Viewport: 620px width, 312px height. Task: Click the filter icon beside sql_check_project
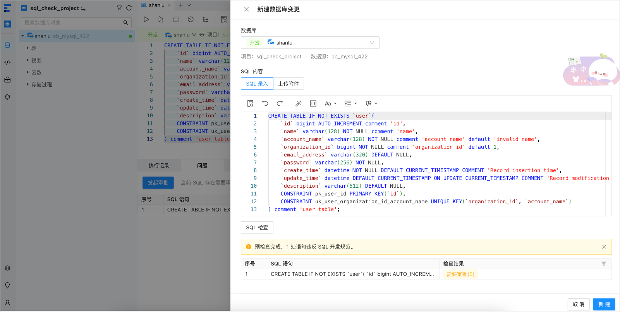pyautogui.click(x=119, y=8)
